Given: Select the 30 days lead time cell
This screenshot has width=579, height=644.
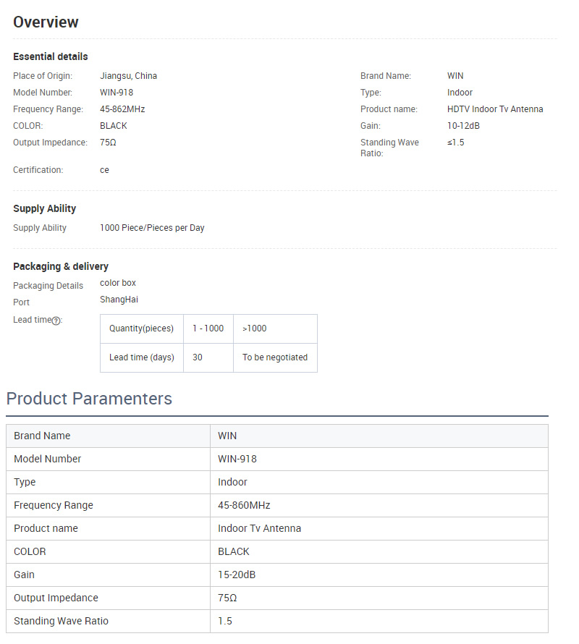Looking at the screenshot, I should [198, 357].
